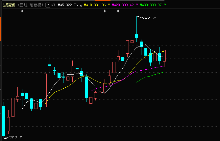Screen dimensions: 220x141
Task: Click the question mark help icon
Action: (x=48, y=5)
